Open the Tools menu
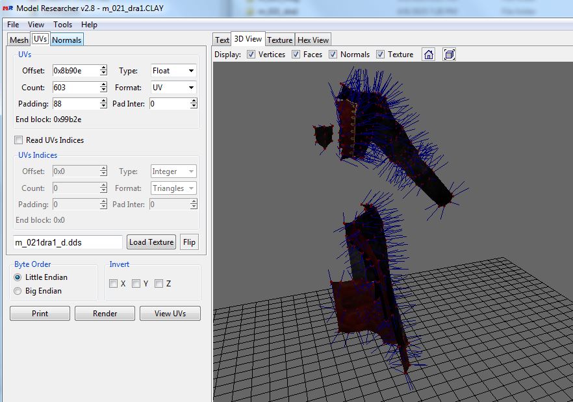 point(62,25)
